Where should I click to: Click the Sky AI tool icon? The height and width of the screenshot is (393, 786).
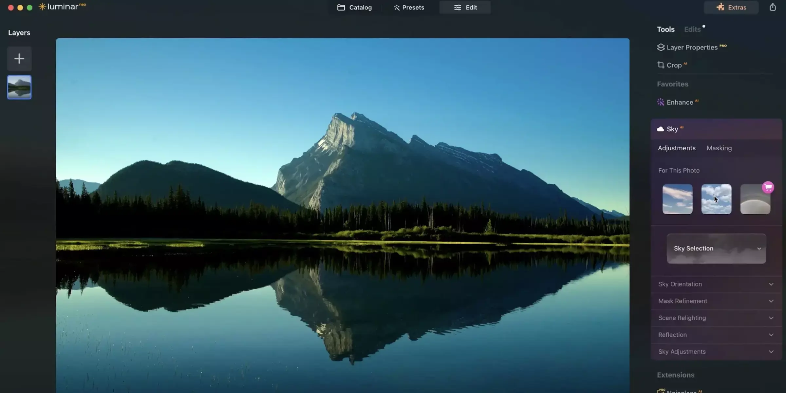[x=660, y=129]
